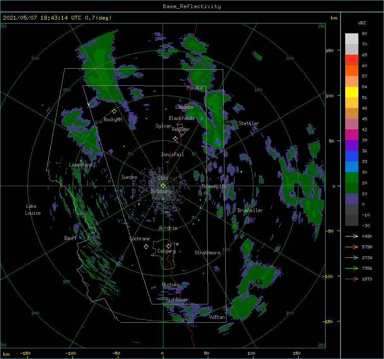Select the yellow diamond marker beside RockyMH

(x=114, y=111)
